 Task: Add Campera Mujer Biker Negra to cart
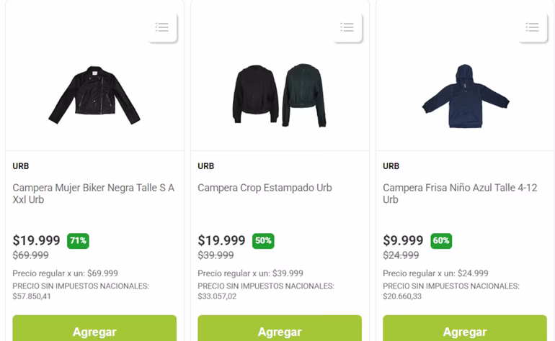(94, 331)
